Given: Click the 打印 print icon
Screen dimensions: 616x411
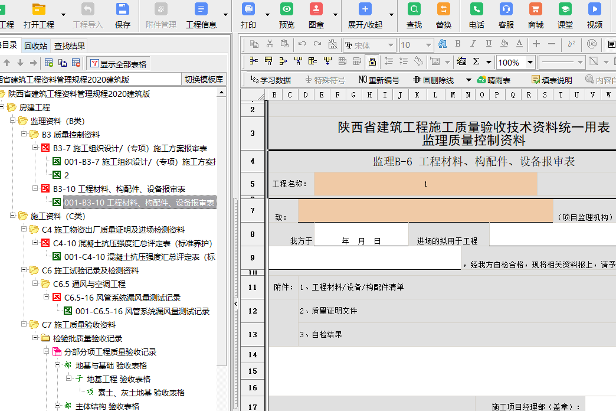Looking at the screenshot, I should pos(248,9).
